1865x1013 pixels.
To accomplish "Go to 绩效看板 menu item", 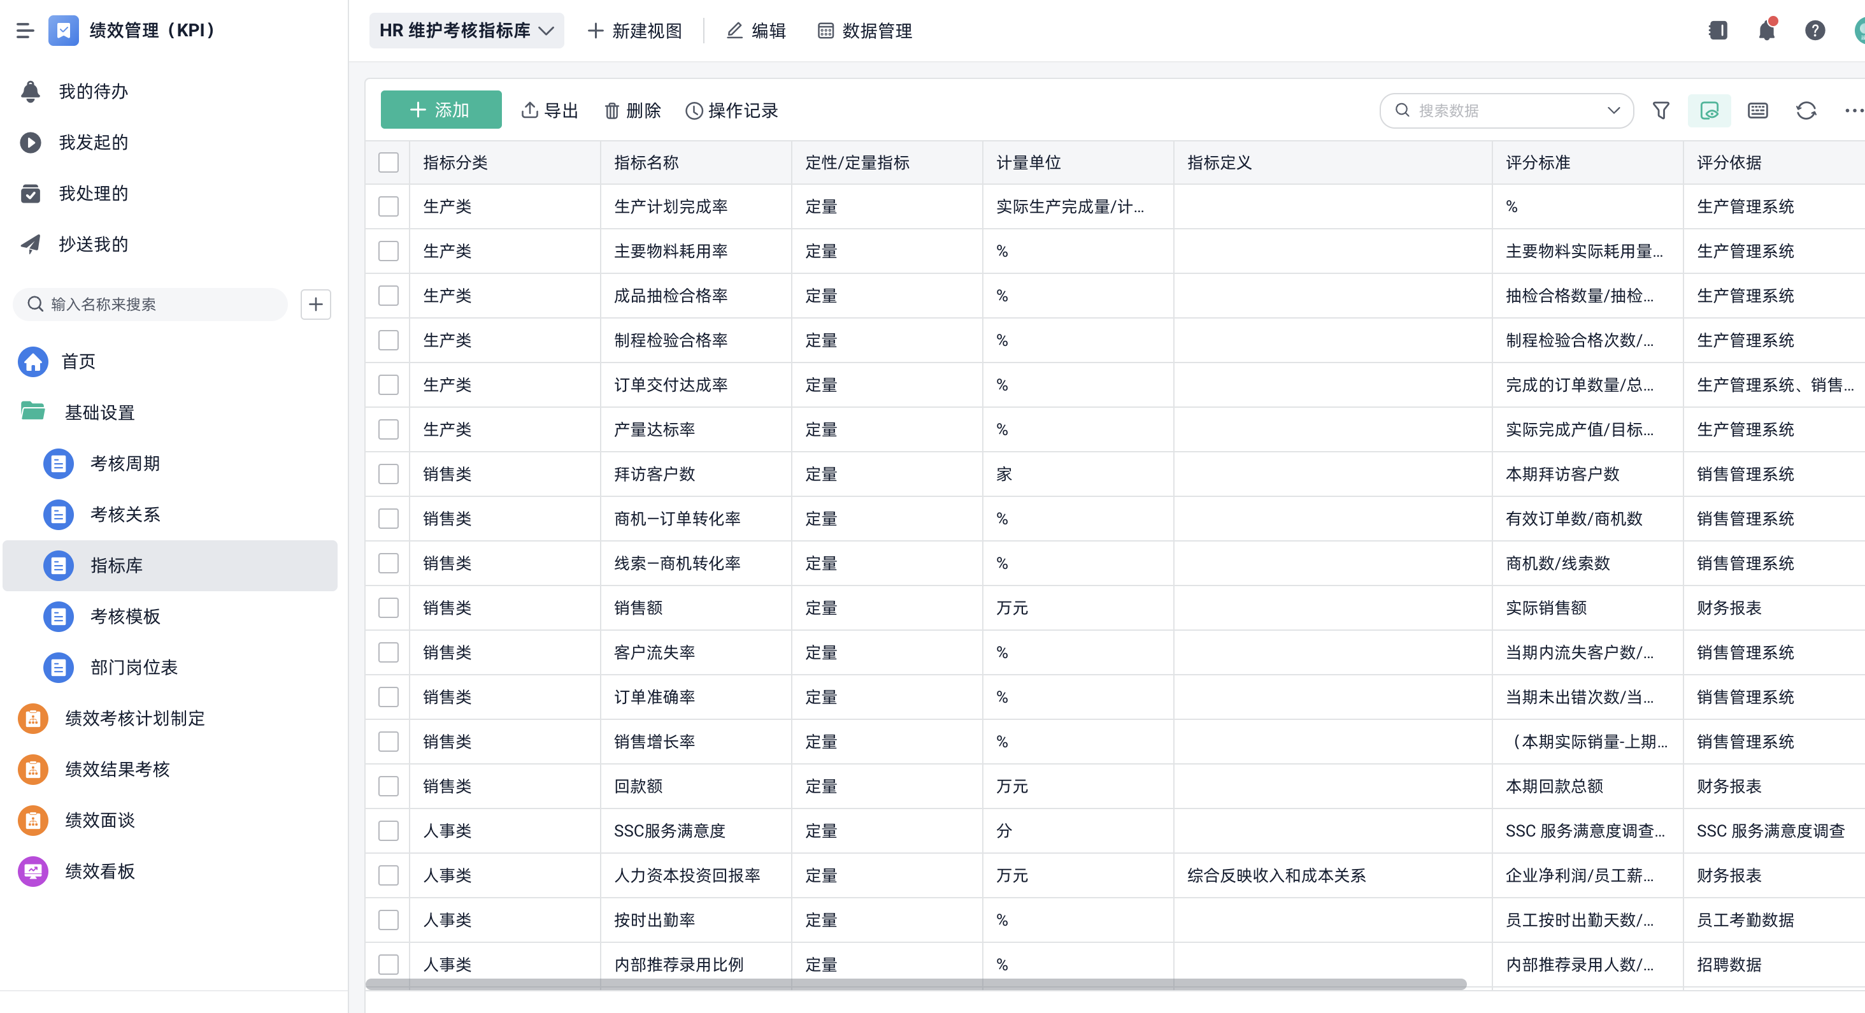I will tap(100, 871).
